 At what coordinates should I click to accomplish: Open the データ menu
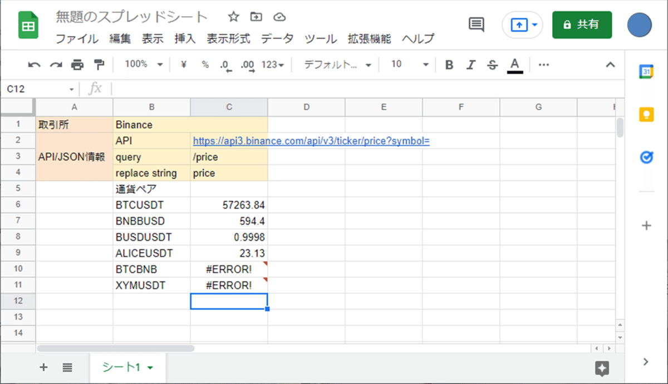click(277, 39)
